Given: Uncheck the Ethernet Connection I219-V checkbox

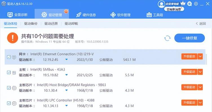Looking at the screenshot, I should click(9, 57).
